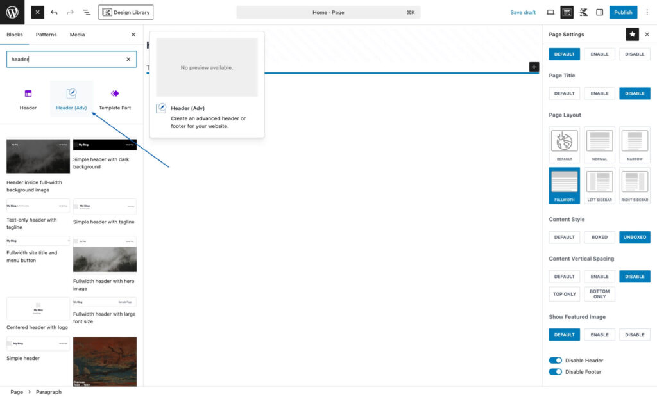Toggle the Disable Header switch
The height and width of the screenshot is (397, 657).
pyautogui.click(x=556, y=361)
